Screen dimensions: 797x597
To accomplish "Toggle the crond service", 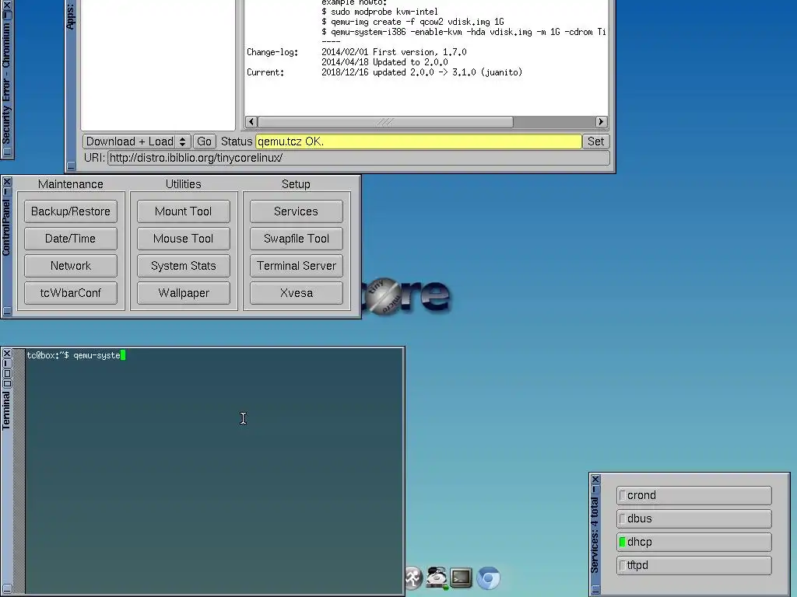I will (693, 495).
